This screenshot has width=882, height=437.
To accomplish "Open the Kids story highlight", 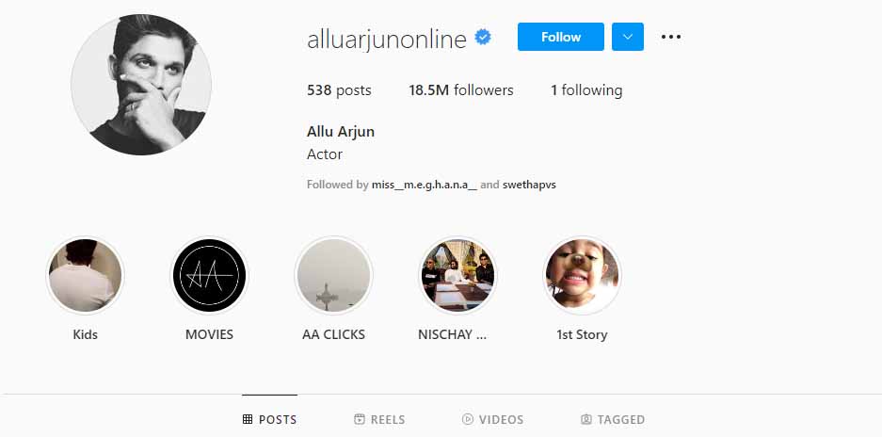I will pyautogui.click(x=85, y=275).
